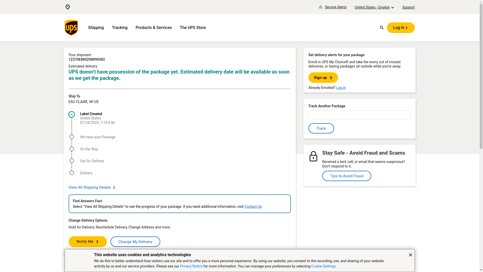The width and height of the screenshot is (483, 272).
Task: Click the Out for Delivery step circle
Action: [72, 161]
